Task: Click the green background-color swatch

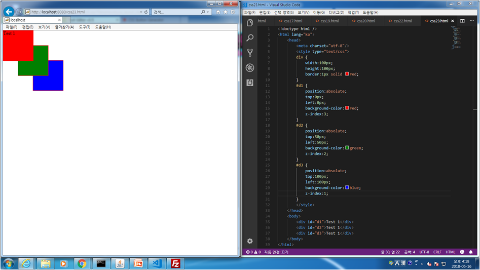Action: tap(347, 148)
